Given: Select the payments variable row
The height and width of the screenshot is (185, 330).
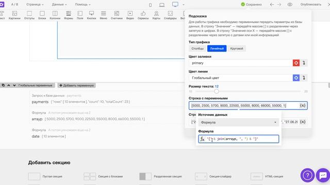Looking at the screenshot, I should (x=107, y=99).
